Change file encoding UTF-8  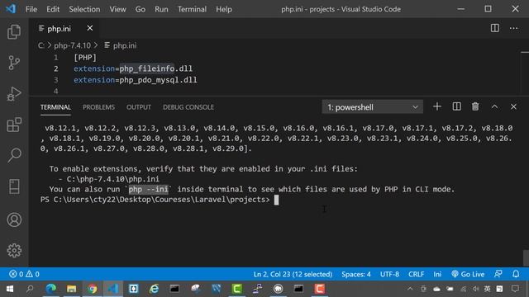(389, 274)
